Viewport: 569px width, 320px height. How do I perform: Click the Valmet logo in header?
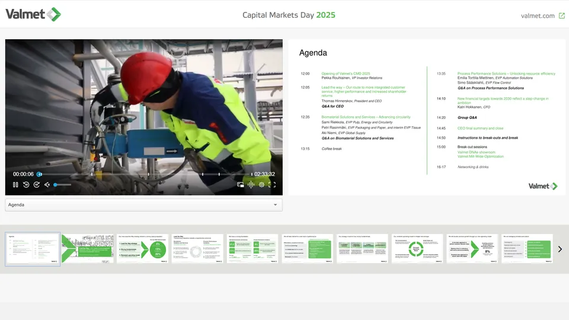[33, 14]
